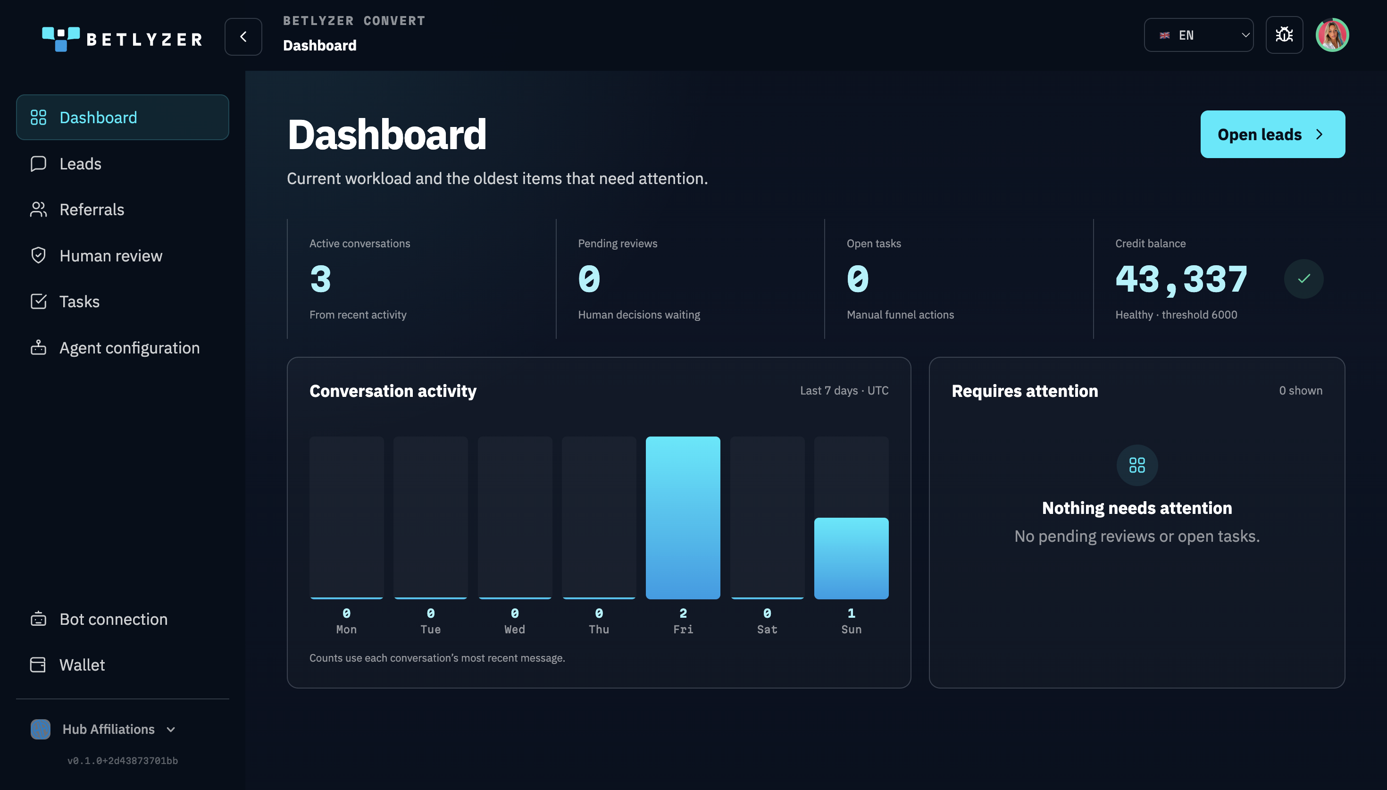This screenshot has height=790, width=1387.
Task: Click the grid icon above Nothing needs attention
Action: tap(1136, 465)
